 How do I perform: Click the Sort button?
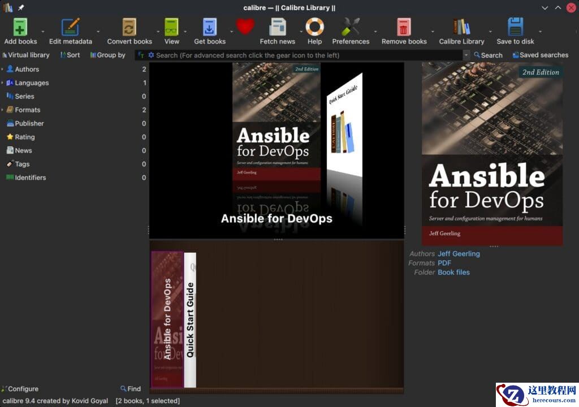point(70,55)
